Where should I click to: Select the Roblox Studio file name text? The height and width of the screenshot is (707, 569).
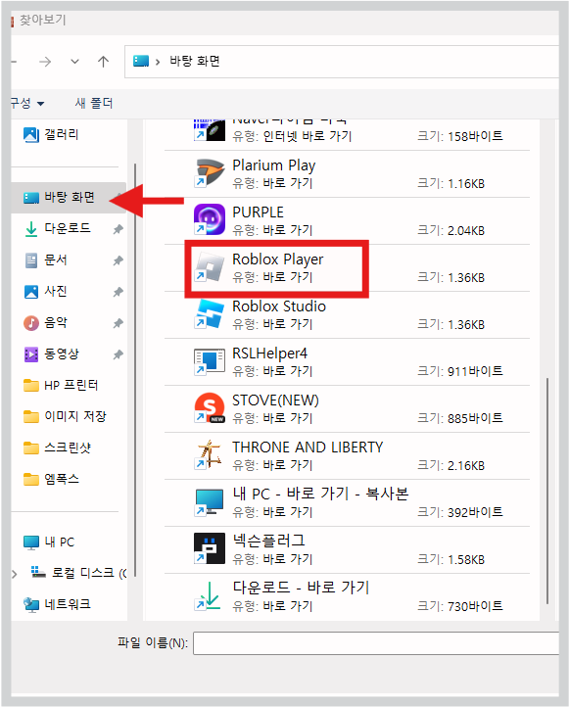[x=279, y=306]
